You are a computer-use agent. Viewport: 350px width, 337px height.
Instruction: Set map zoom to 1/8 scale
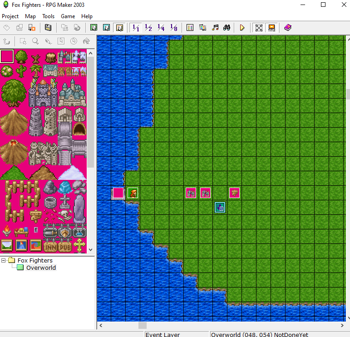174,28
